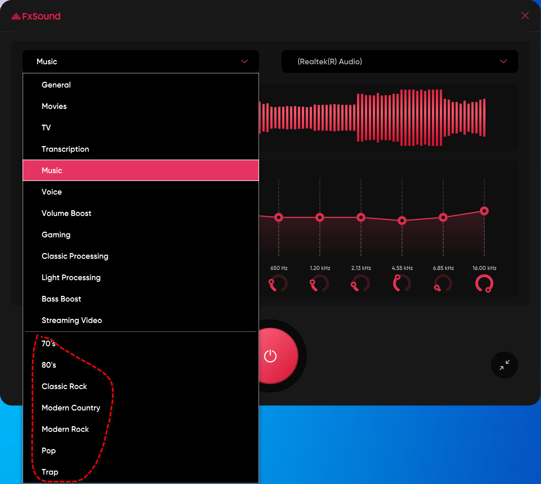The height and width of the screenshot is (484, 541).
Task: Choose the Pop preset
Action: pyautogui.click(x=141, y=451)
